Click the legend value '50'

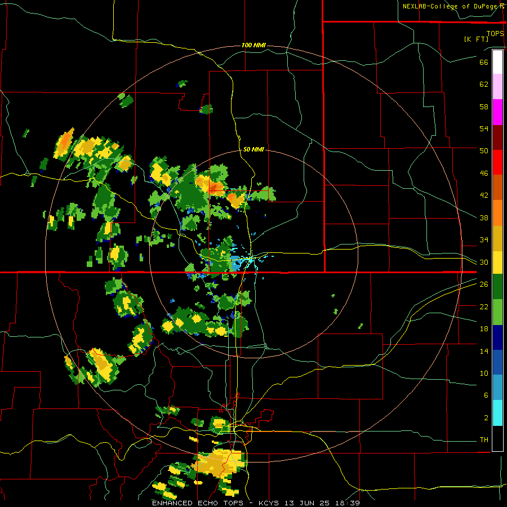[x=484, y=150]
